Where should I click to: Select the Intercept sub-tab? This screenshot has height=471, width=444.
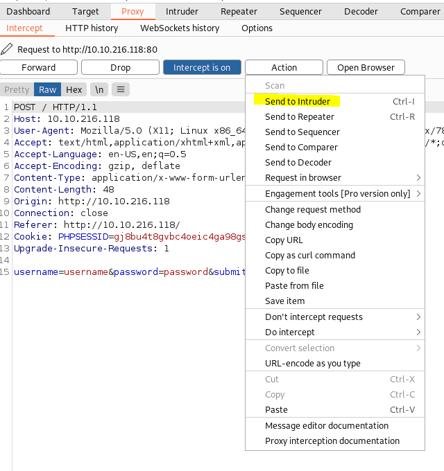pyautogui.click(x=24, y=28)
